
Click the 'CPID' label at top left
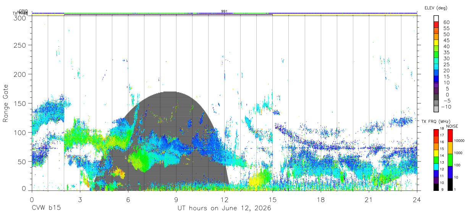click(x=23, y=11)
